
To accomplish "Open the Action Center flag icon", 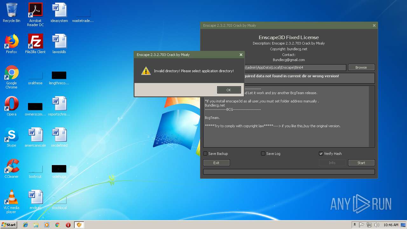I will coord(362,225).
